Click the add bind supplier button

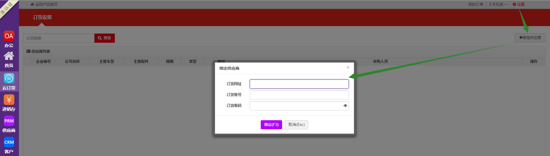tap(530, 38)
